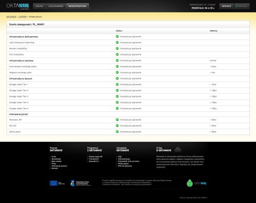Click green check icon for Oktawave API
The width and height of the screenshot is (256, 203).
click(117, 120)
